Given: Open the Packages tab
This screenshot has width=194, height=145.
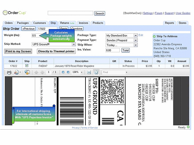Looking at the screenshot, I should point(23,23).
